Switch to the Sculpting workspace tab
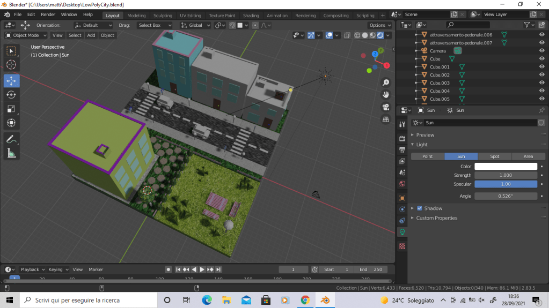Viewport: 549px width, 308px height. click(x=163, y=16)
